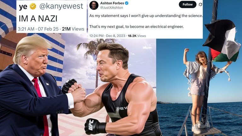The width and height of the screenshot is (242, 136).
Task: Click the 21M Views counter
Action: (x=73, y=29)
